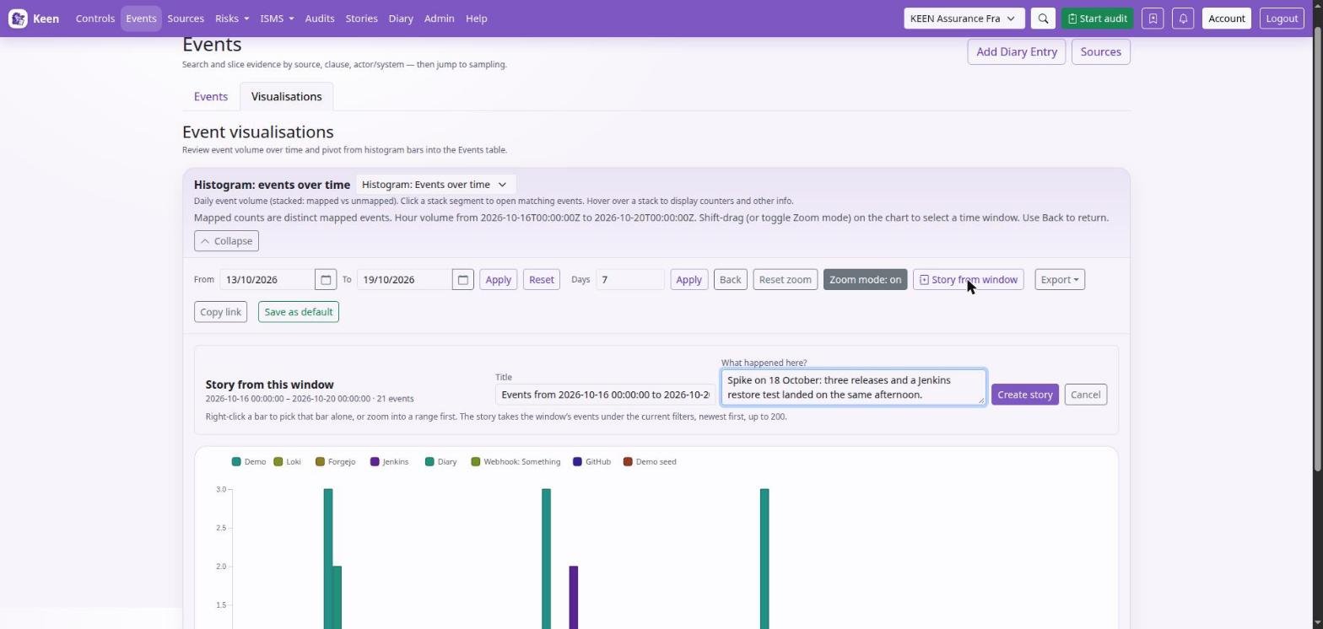The height and width of the screenshot is (629, 1323).
Task: Open the Histogram: Events over time selector
Action: [435, 185]
